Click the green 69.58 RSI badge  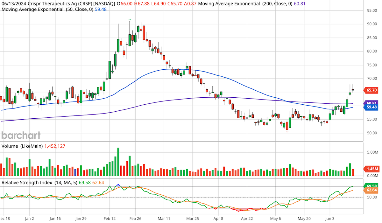pyautogui.click(x=371, y=185)
